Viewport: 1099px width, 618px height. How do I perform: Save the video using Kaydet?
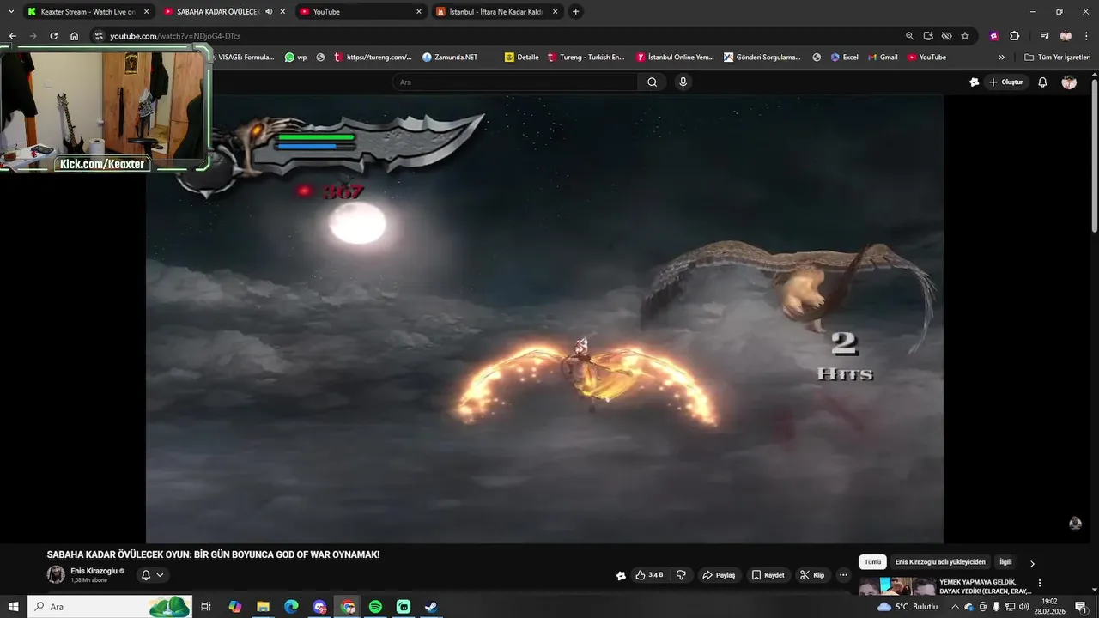[x=768, y=575]
